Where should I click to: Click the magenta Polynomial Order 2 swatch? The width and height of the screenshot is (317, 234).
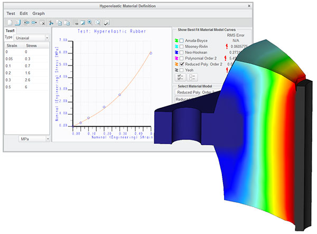[x=176, y=58]
